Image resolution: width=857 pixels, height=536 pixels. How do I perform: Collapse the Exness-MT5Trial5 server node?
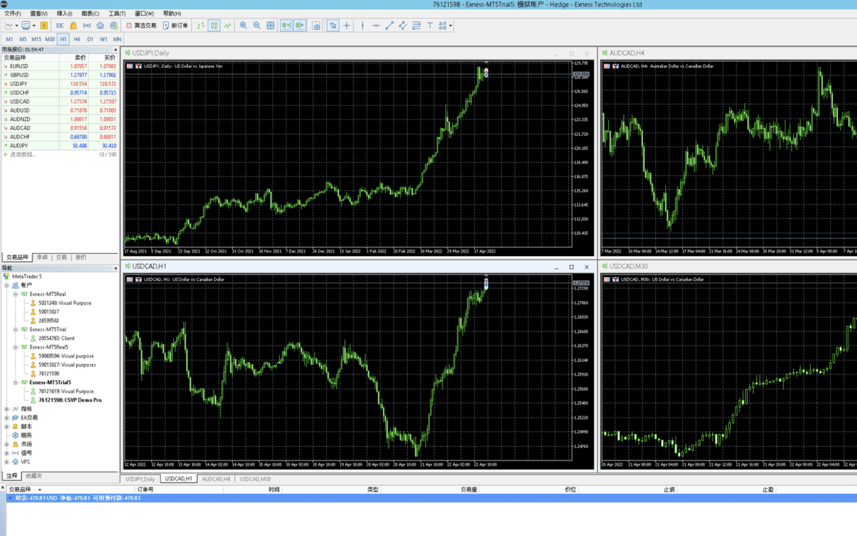16,382
